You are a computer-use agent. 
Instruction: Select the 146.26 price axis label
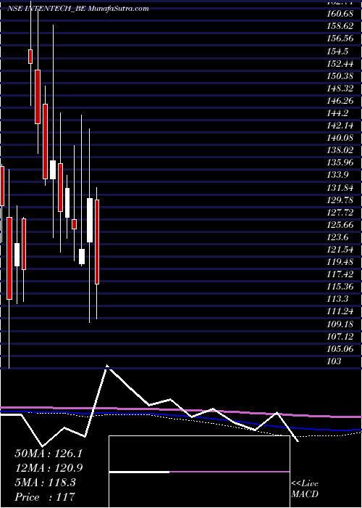point(340,101)
